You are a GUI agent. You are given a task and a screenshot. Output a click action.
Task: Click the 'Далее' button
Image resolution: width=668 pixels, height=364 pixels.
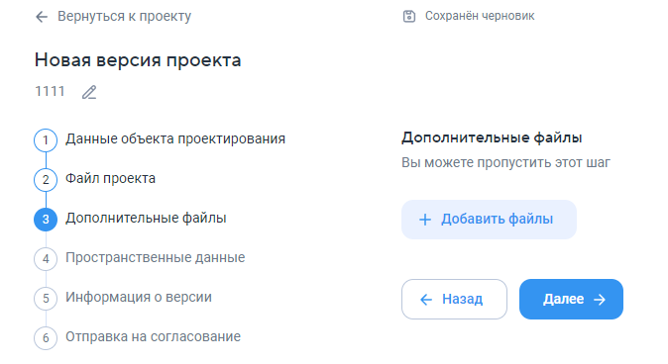[x=571, y=300]
